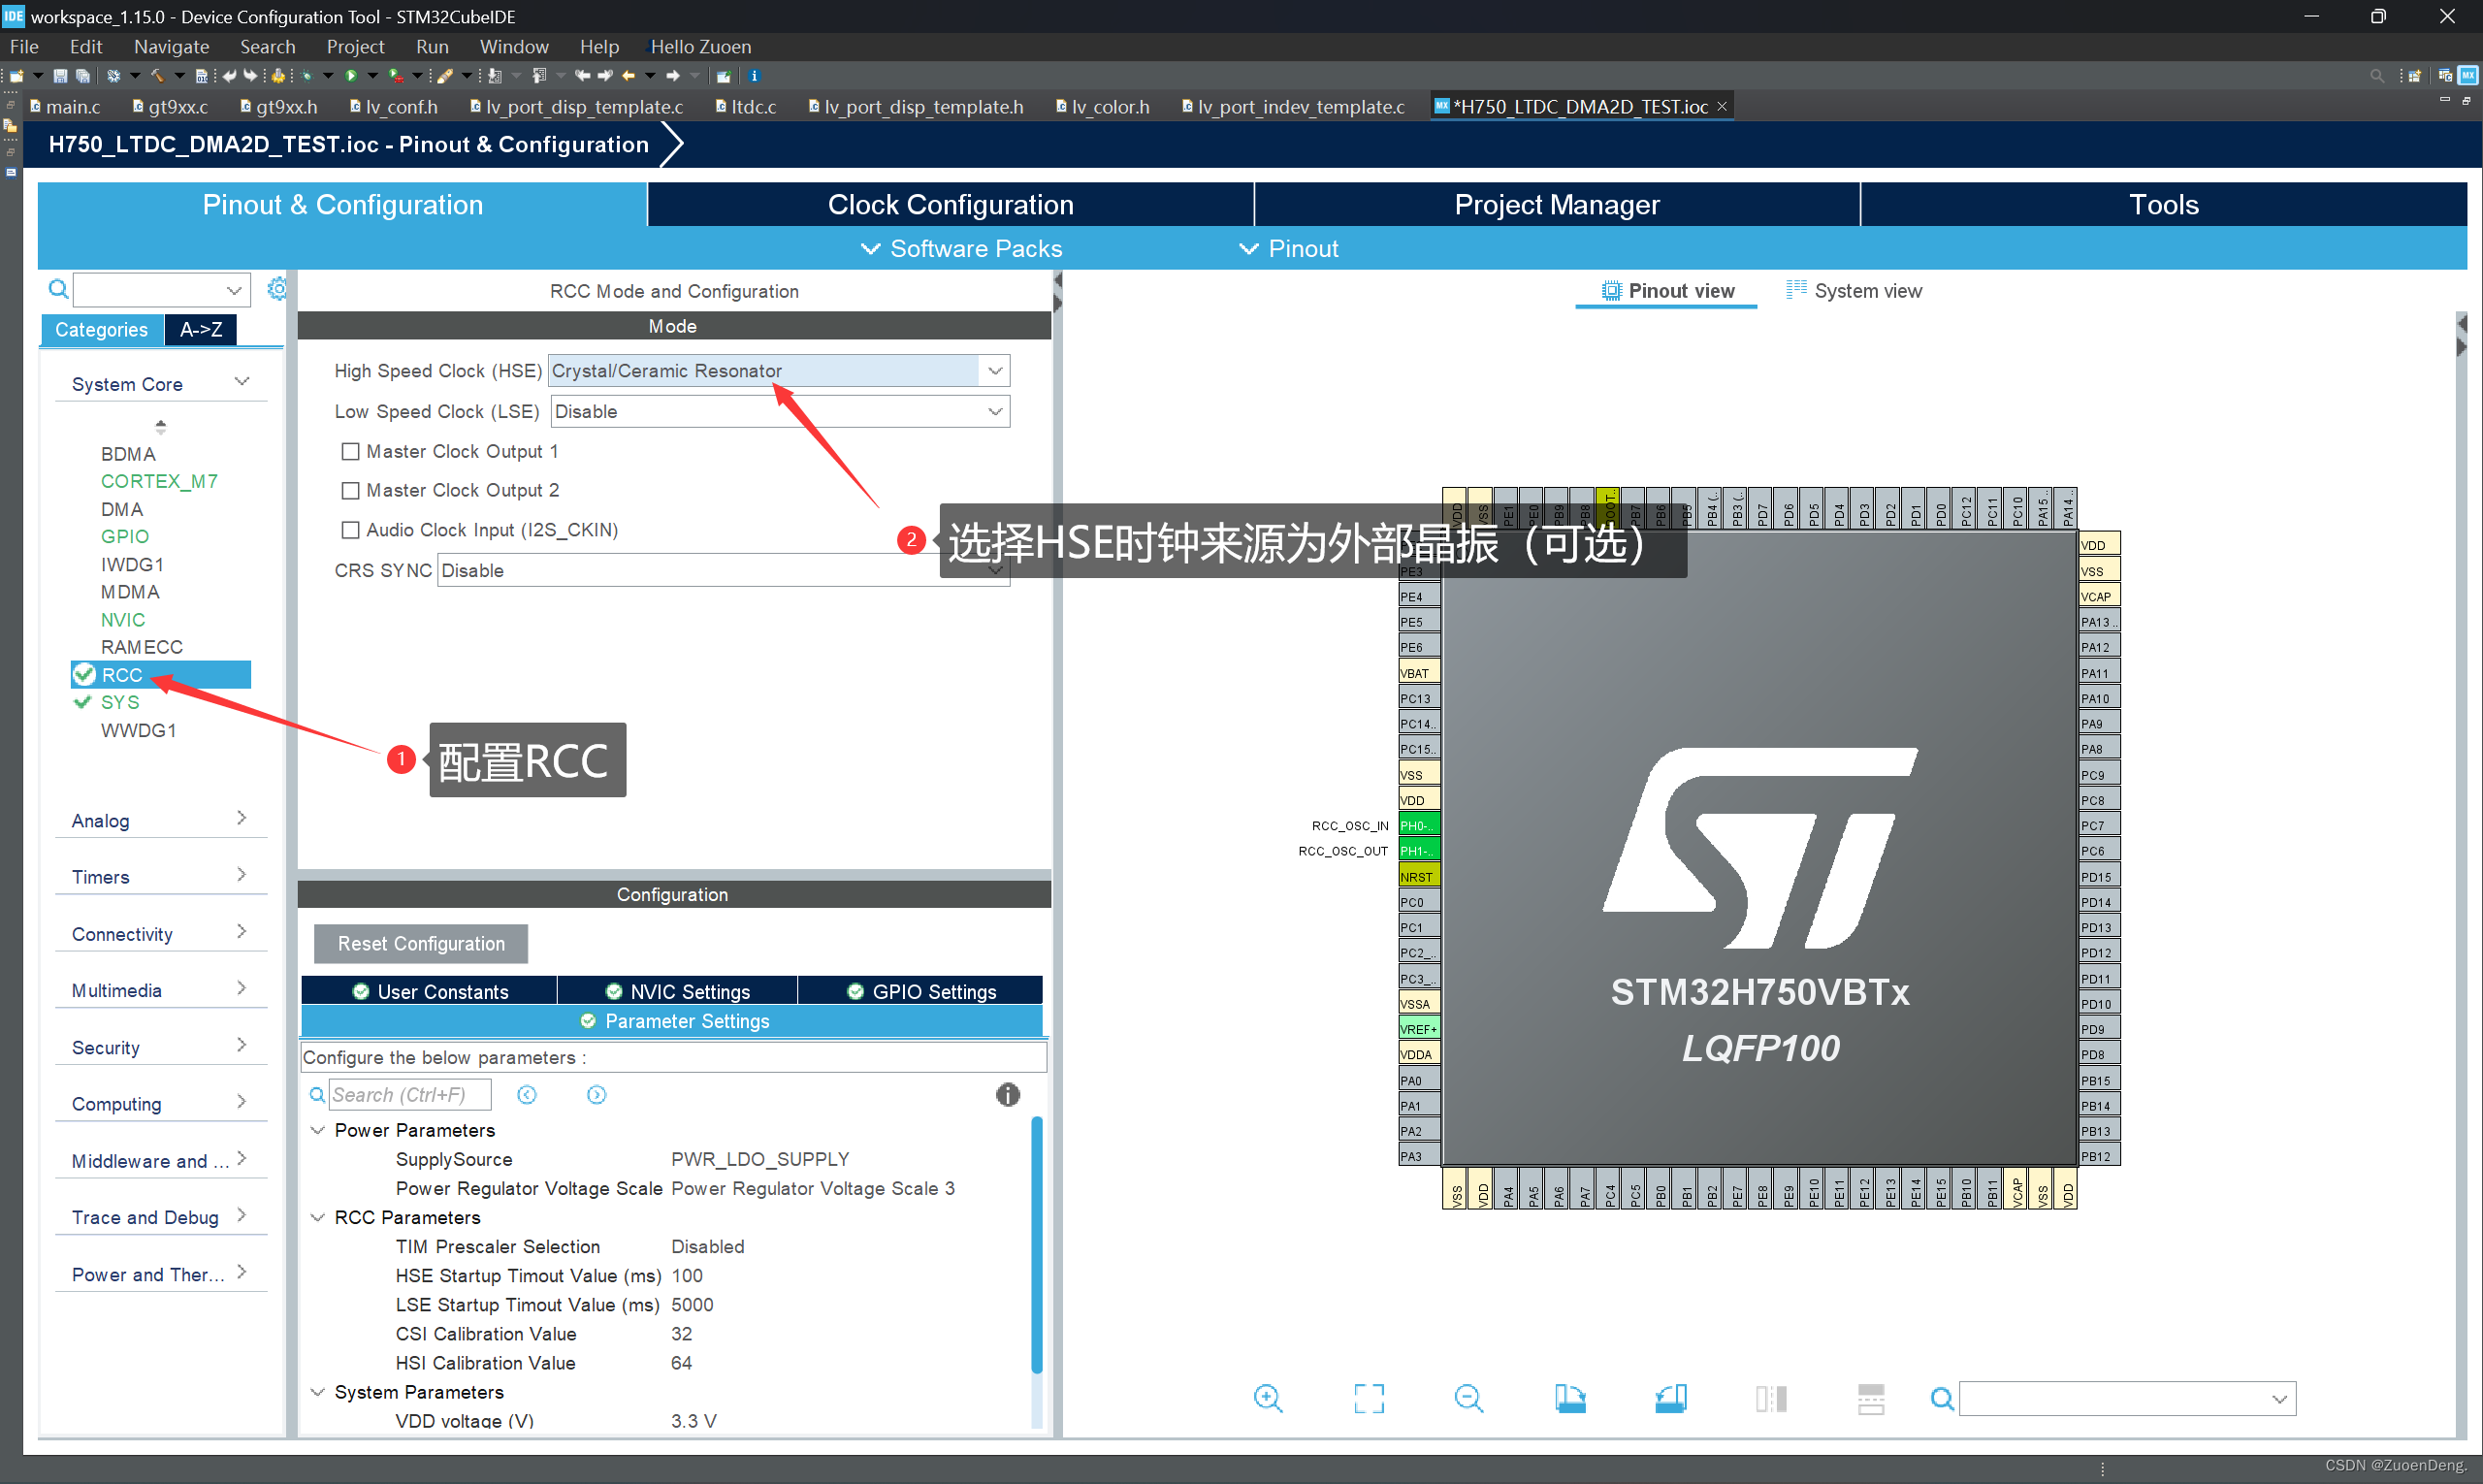Open User Constants configuration tab
The width and height of the screenshot is (2483, 1484).
[x=429, y=992]
